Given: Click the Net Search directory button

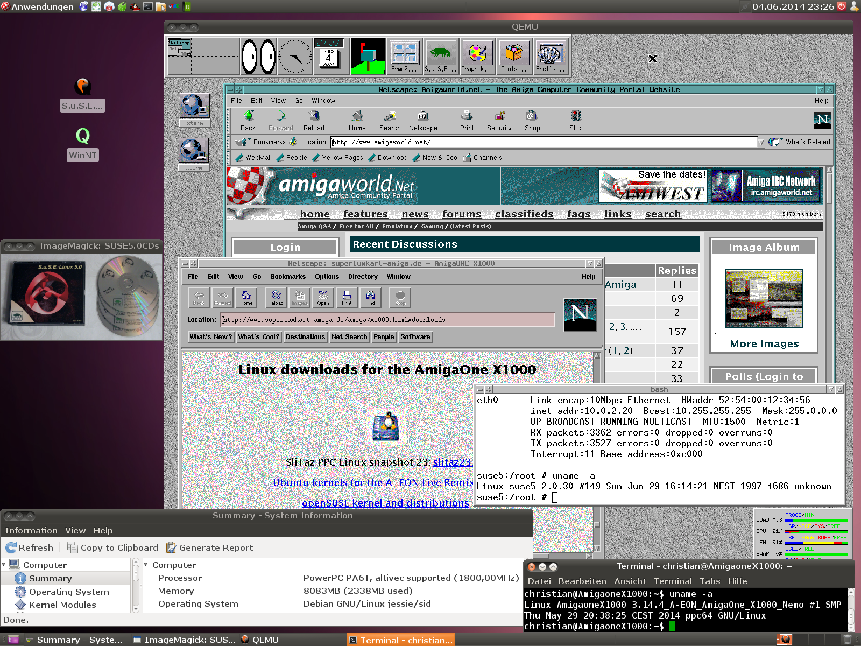Looking at the screenshot, I should tap(349, 337).
